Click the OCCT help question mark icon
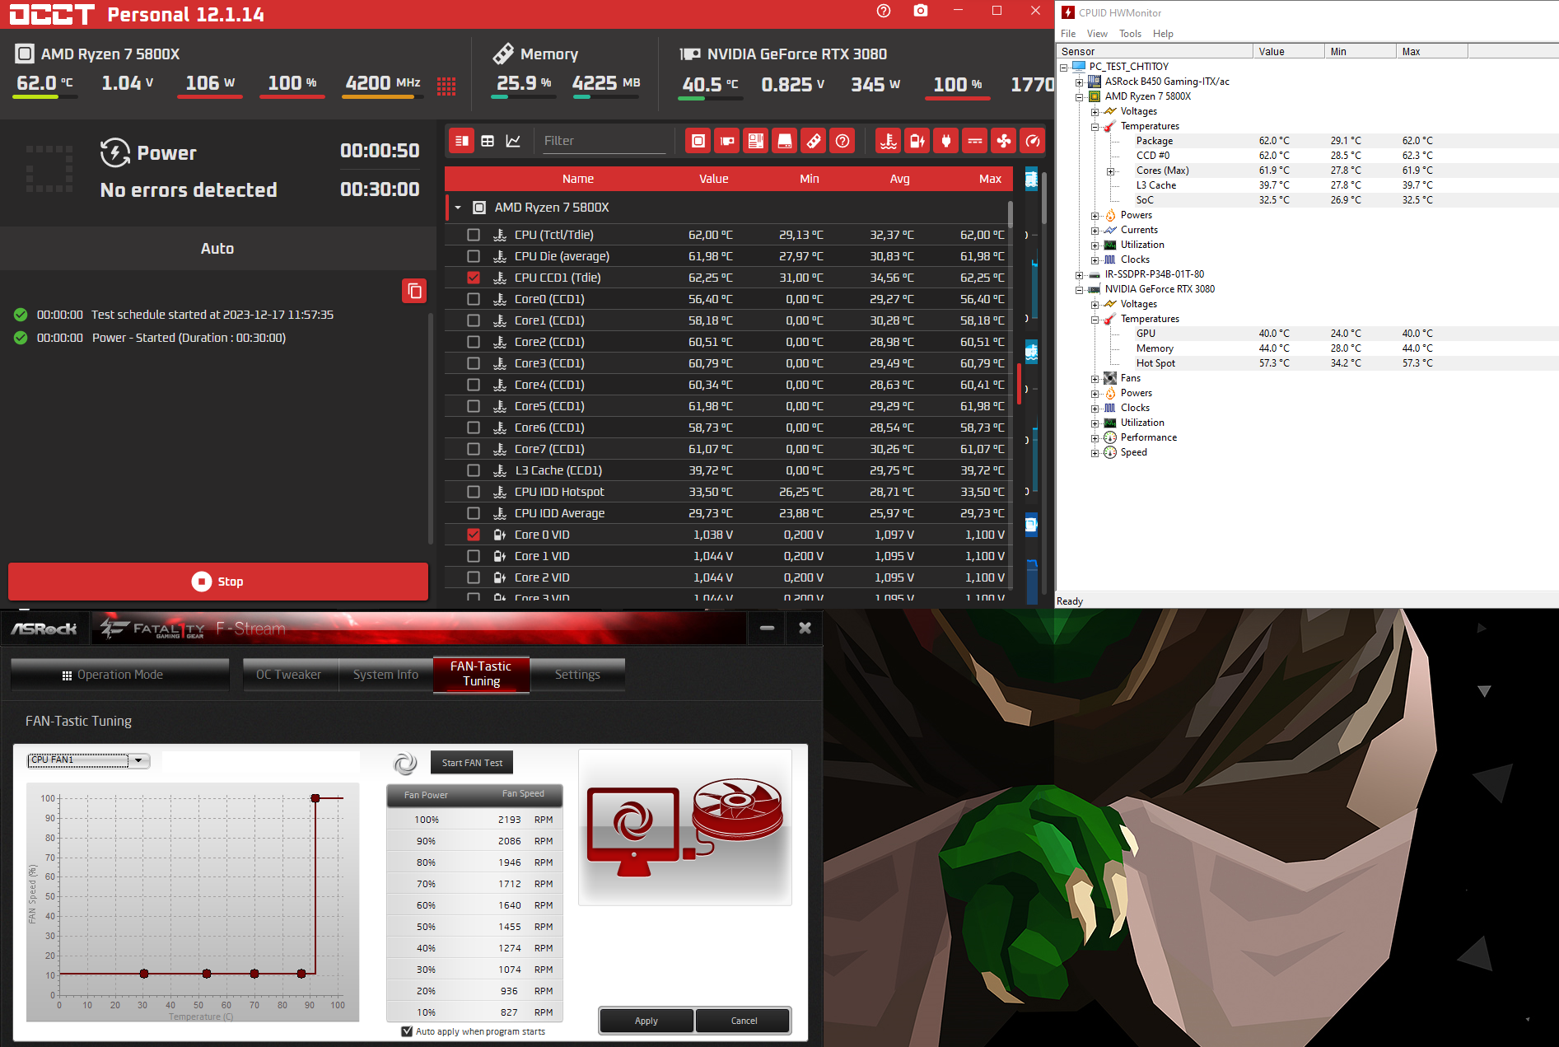1559x1047 pixels. click(884, 11)
